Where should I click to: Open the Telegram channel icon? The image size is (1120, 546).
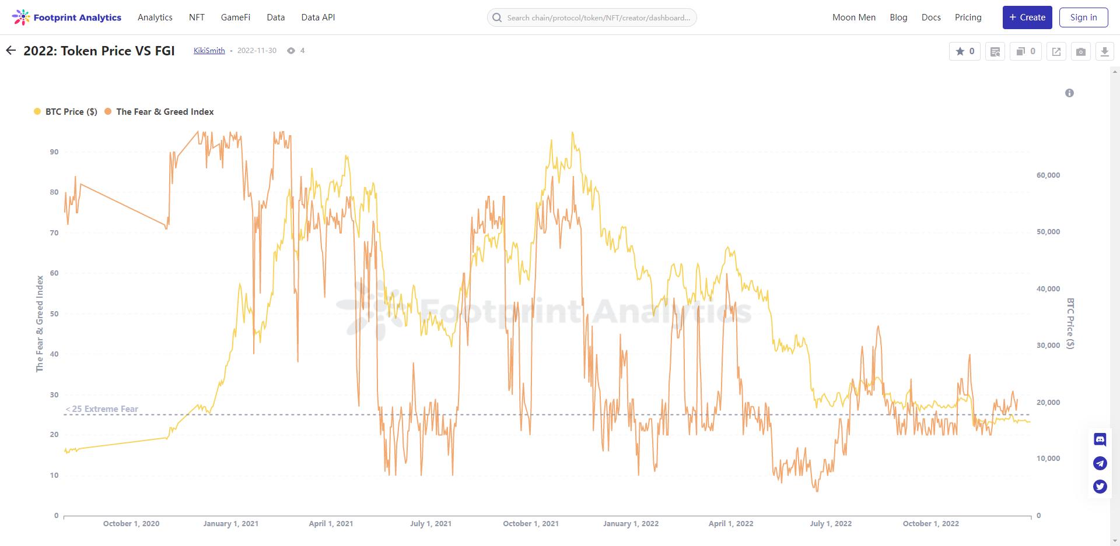(1100, 463)
